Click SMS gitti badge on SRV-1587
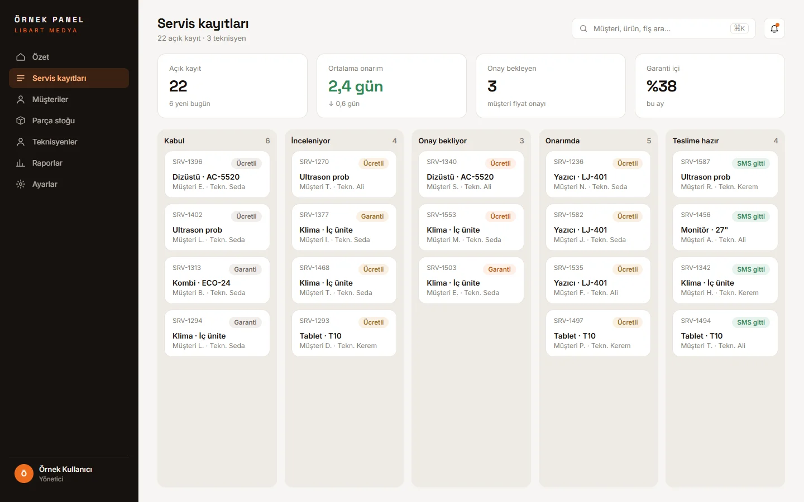 [x=751, y=163]
